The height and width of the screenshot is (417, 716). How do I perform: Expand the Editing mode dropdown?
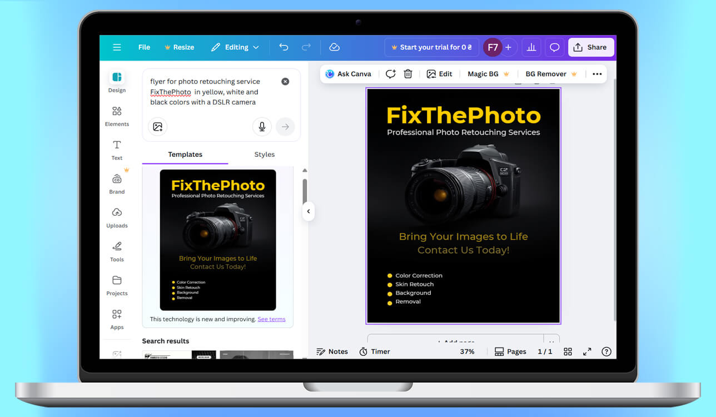pos(235,47)
